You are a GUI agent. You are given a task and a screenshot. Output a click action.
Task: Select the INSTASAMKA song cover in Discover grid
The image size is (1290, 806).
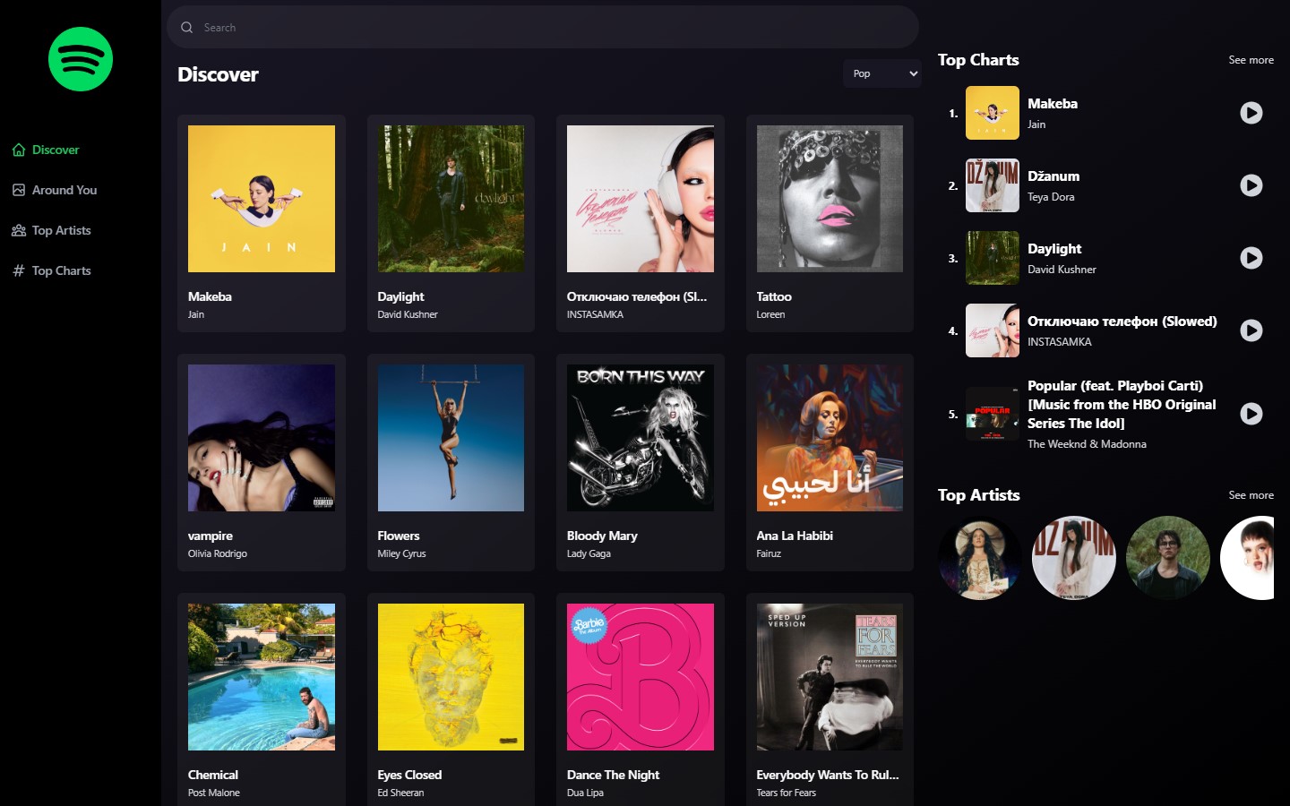pyautogui.click(x=641, y=199)
